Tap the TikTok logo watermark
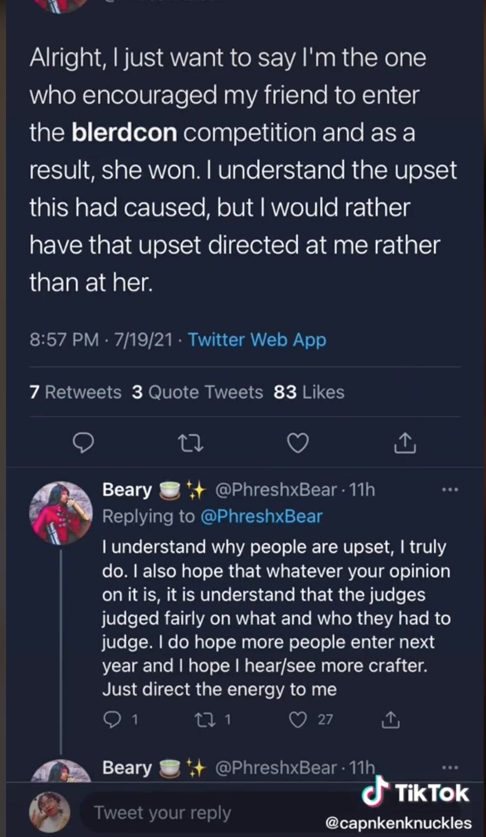 416,792
